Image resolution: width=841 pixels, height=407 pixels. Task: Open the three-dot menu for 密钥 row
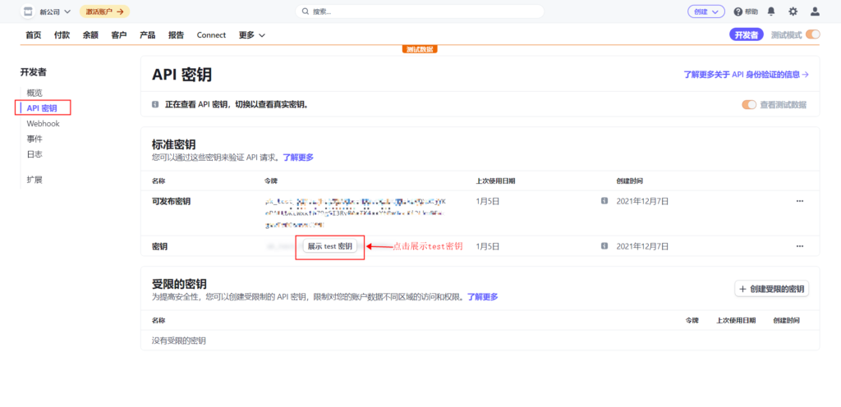click(799, 246)
